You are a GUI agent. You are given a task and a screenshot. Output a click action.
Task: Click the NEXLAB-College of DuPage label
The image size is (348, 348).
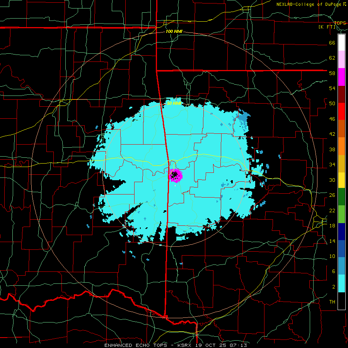tap(308, 4)
